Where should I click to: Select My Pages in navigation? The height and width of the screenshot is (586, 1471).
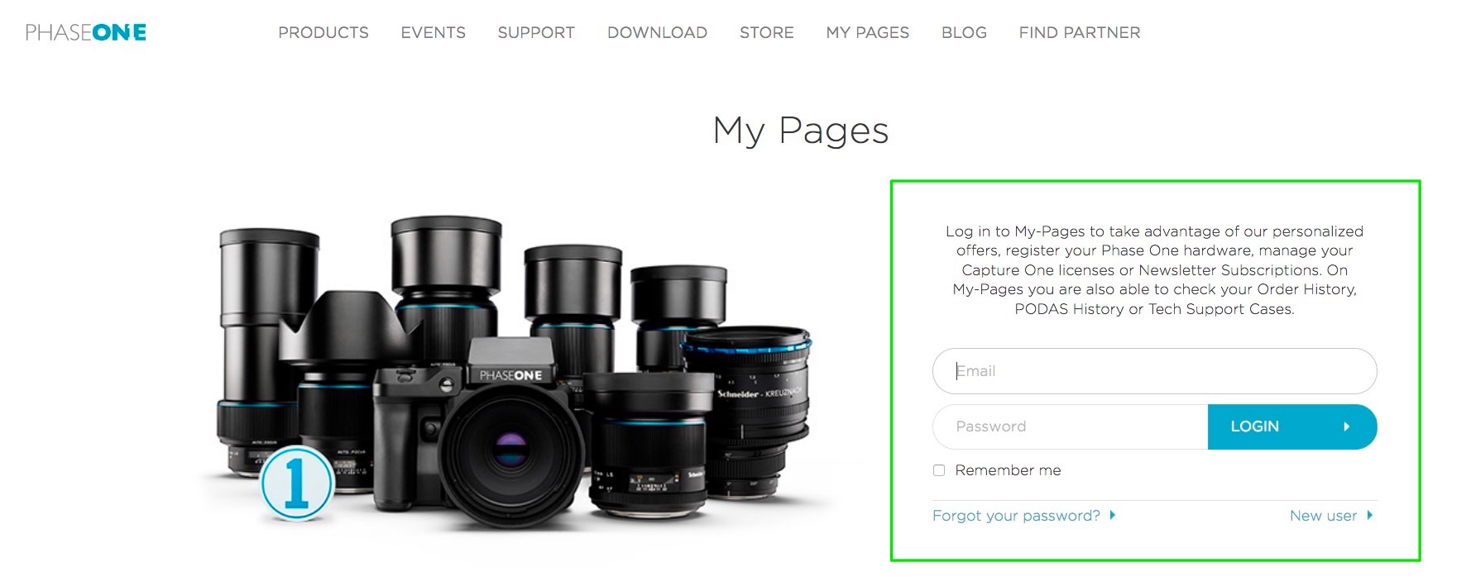click(x=868, y=32)
